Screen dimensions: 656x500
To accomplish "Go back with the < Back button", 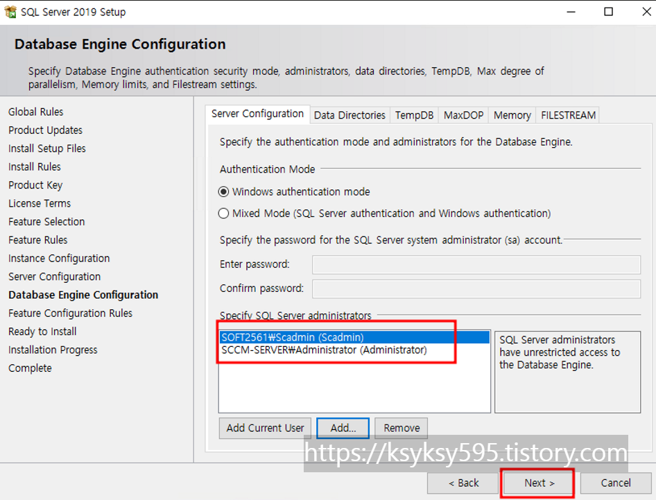I will (463, 483).
